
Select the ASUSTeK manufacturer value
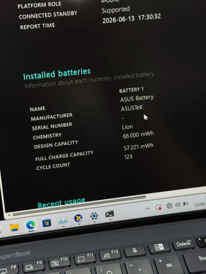click(132, 108)
